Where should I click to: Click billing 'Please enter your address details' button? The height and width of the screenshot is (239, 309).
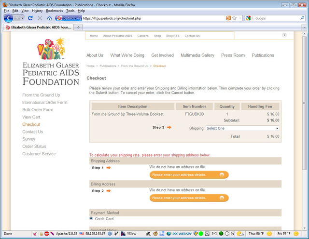(x=189, y=198)
